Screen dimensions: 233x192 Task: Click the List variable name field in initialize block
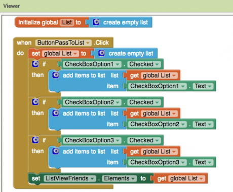point(67,22)
